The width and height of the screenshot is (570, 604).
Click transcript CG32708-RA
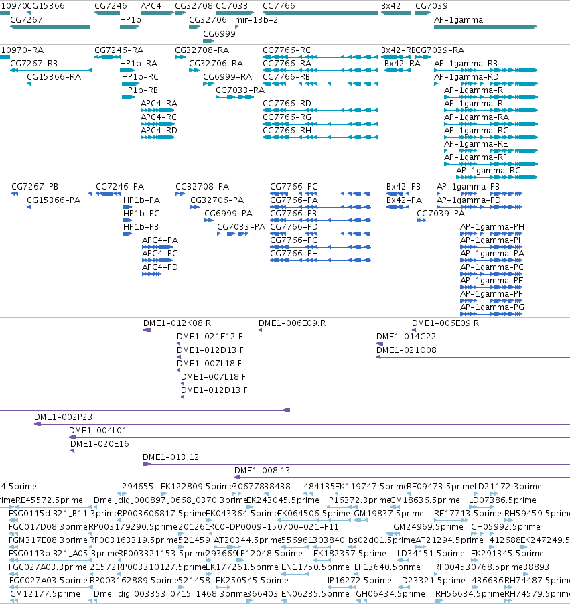click(x=202, y=50)
